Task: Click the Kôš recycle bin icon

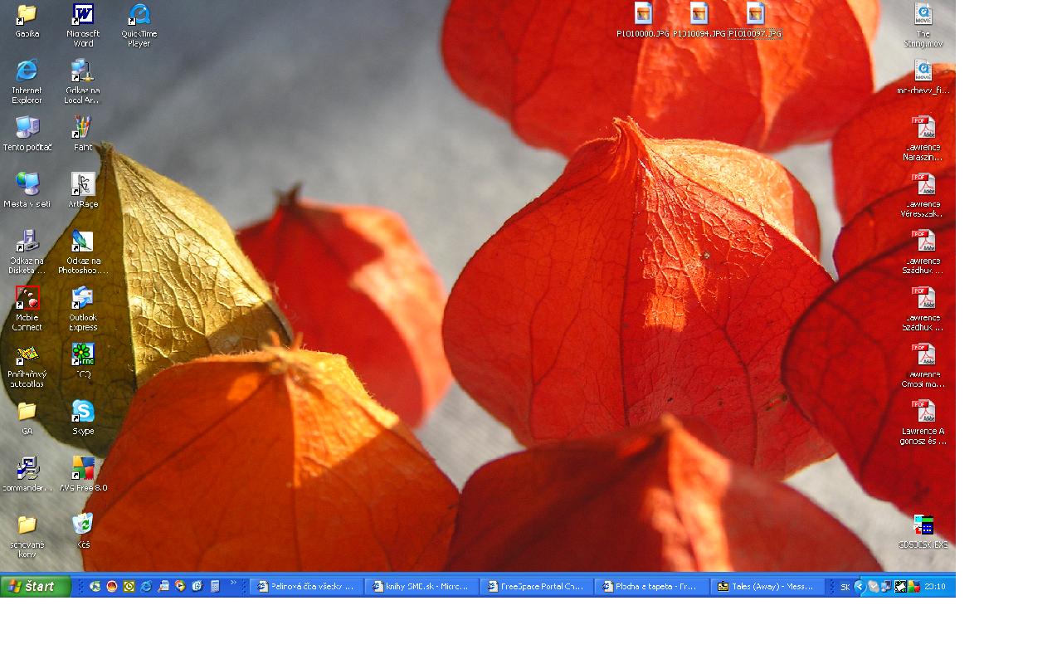Action: [83, 525]
